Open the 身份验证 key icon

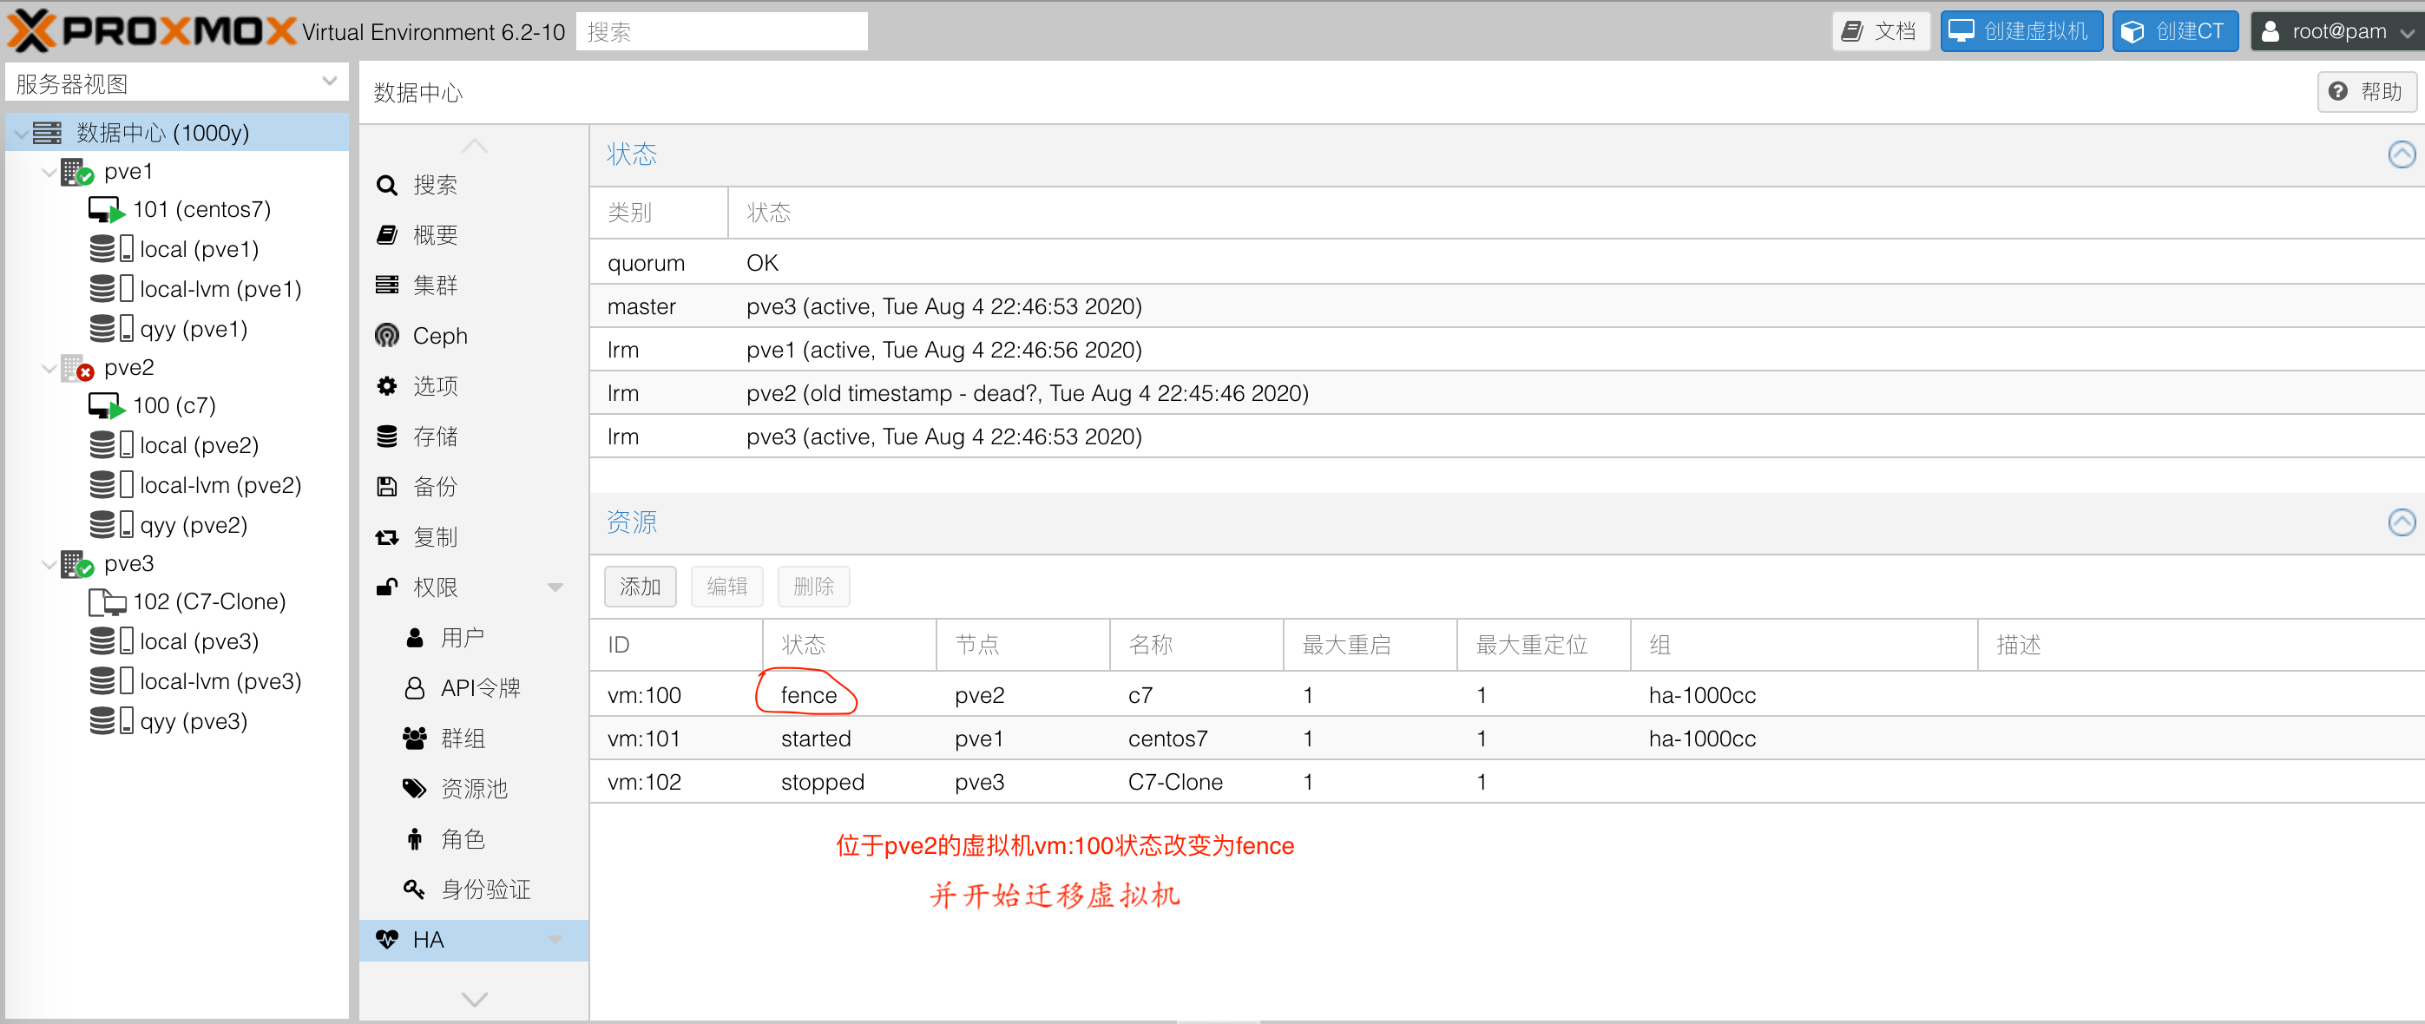point(414,889)
